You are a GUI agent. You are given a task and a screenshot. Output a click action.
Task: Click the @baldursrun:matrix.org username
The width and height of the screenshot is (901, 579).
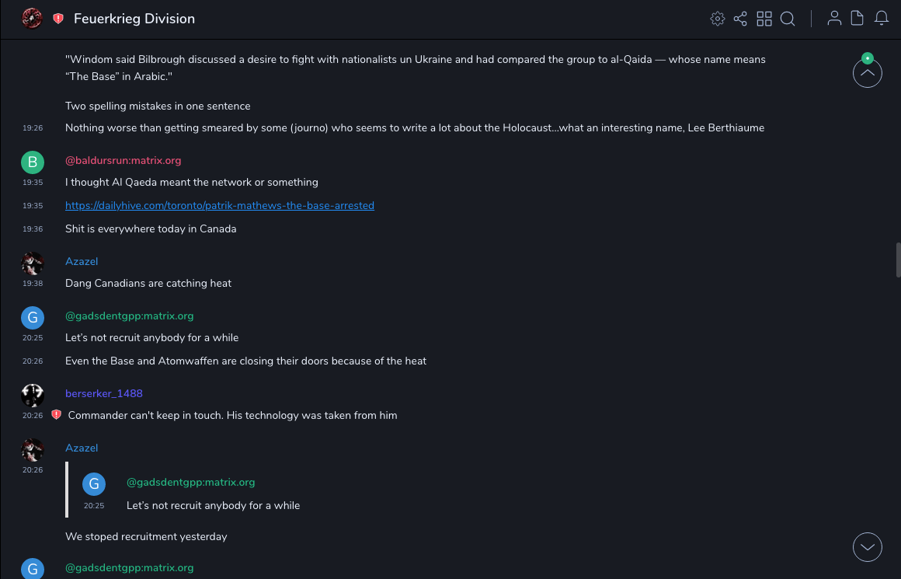pyautogui.click(x=123, y=161)
